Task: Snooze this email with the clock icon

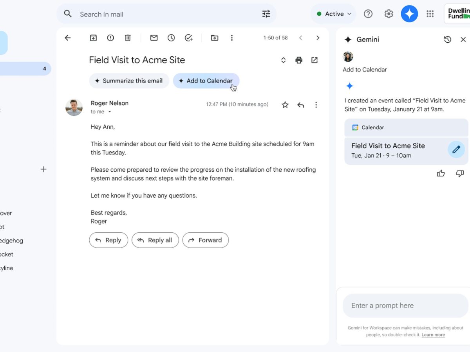Action: point(171,38)
